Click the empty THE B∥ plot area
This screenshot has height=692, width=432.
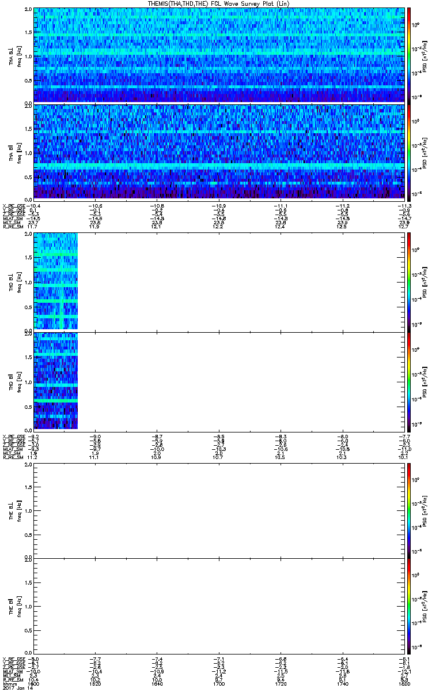coord(218,605)
